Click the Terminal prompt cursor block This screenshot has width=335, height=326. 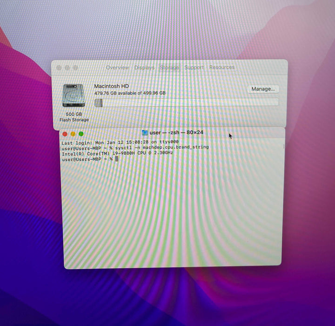coord(117,159)
